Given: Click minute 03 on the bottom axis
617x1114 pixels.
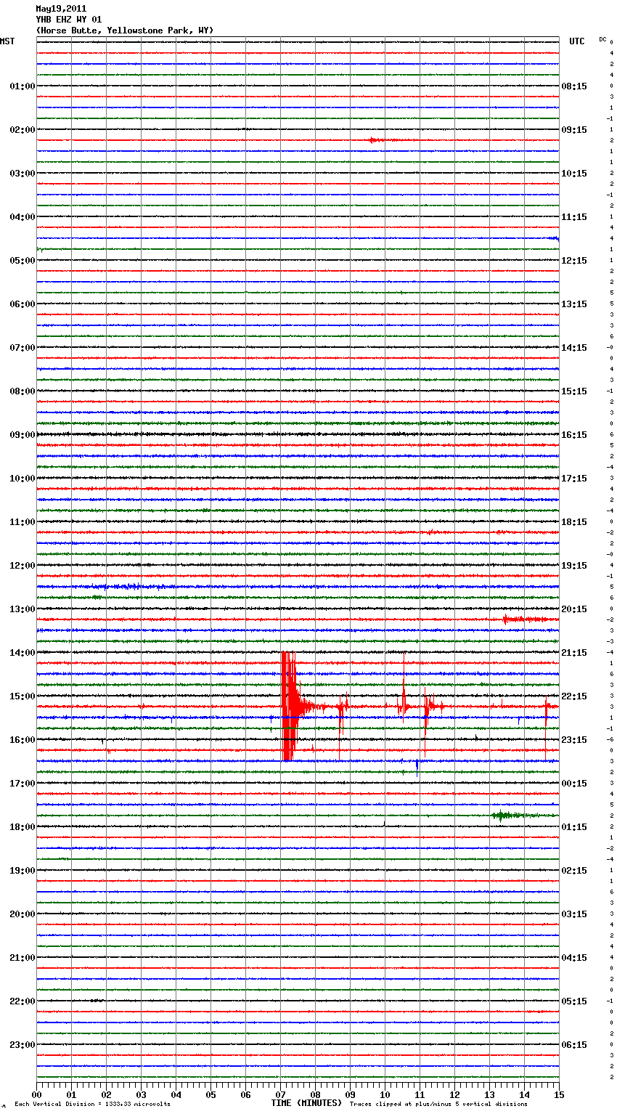Looking at the screenshot, I should pos(141,1094).
